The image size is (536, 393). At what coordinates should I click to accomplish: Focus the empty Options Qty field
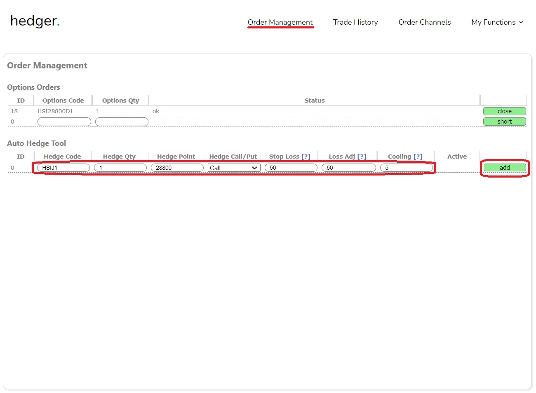point(122,122)
